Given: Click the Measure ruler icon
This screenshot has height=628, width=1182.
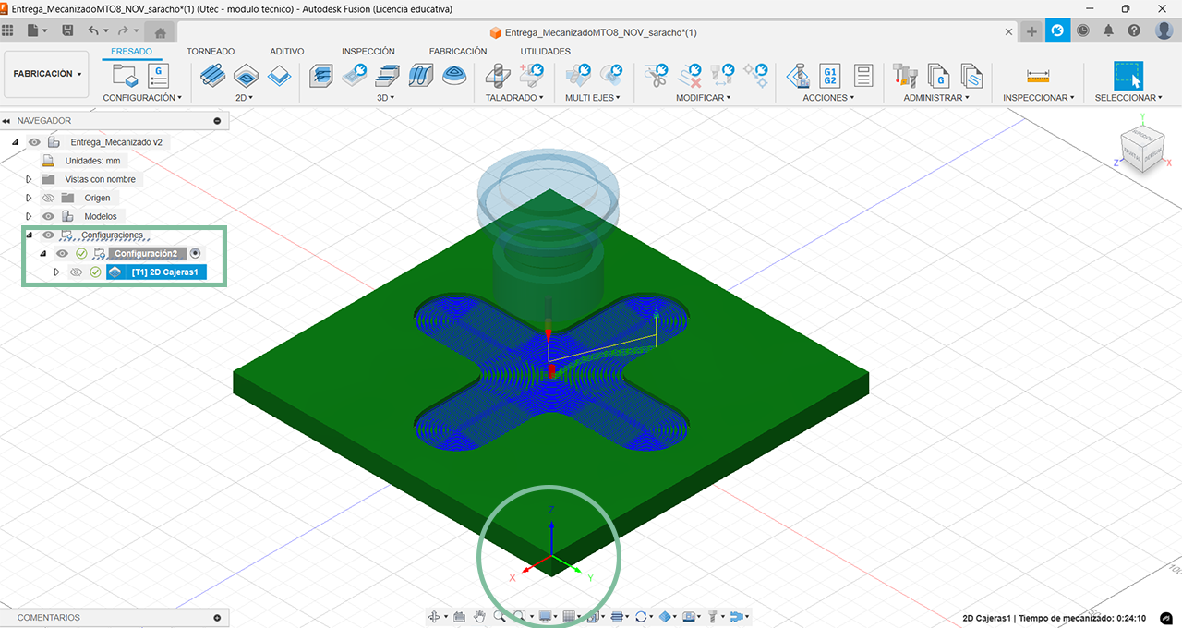Looking at the screenshot, I should tap(1039, 76).
